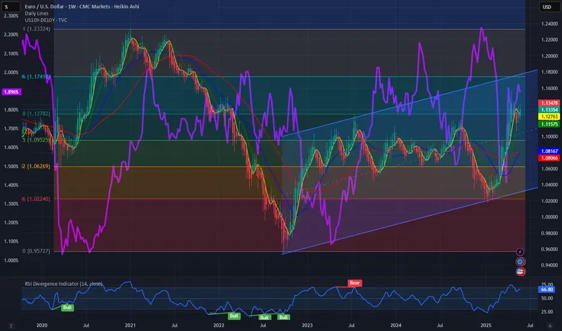The width and height of the screenshot is (562, 331).
Task: Click 2020 on the time axis
Action: (x=42, y=325)
